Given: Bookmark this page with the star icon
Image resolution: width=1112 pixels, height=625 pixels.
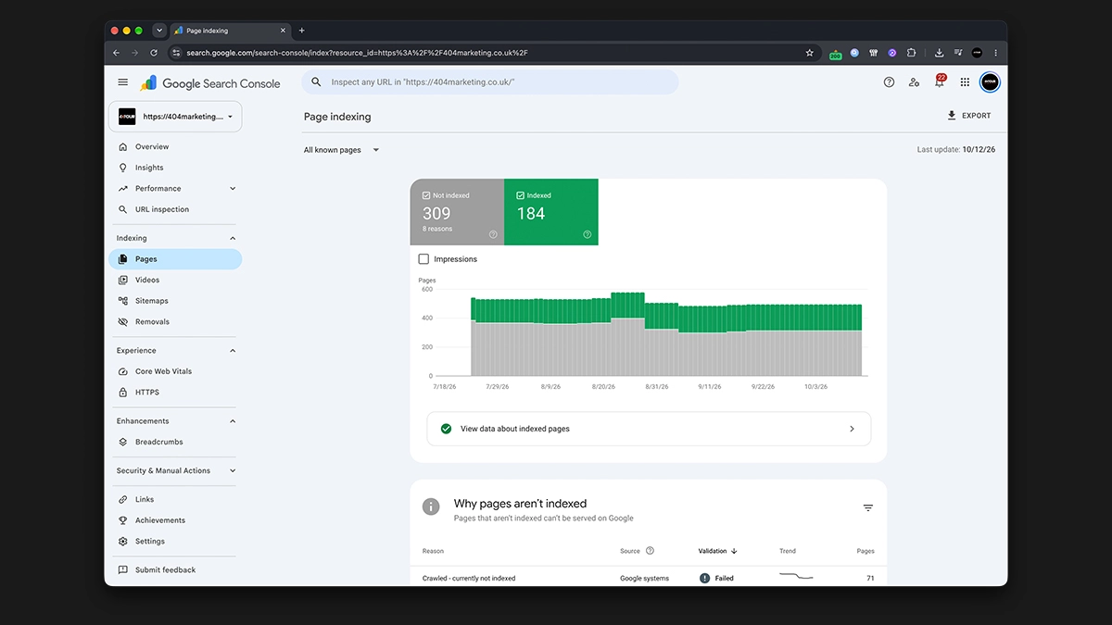Looking at the screenshot, I should [809, 53].
